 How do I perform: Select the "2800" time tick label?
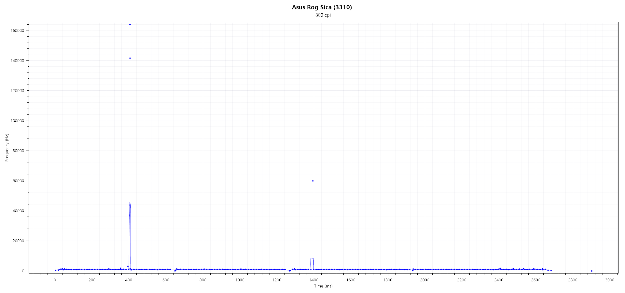click(573, 280)
